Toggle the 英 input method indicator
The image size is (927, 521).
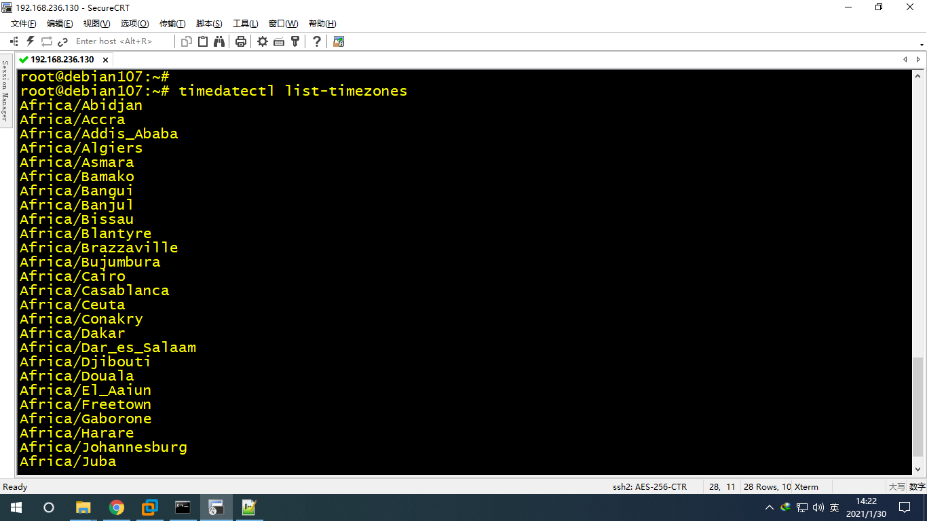point(835,507)
